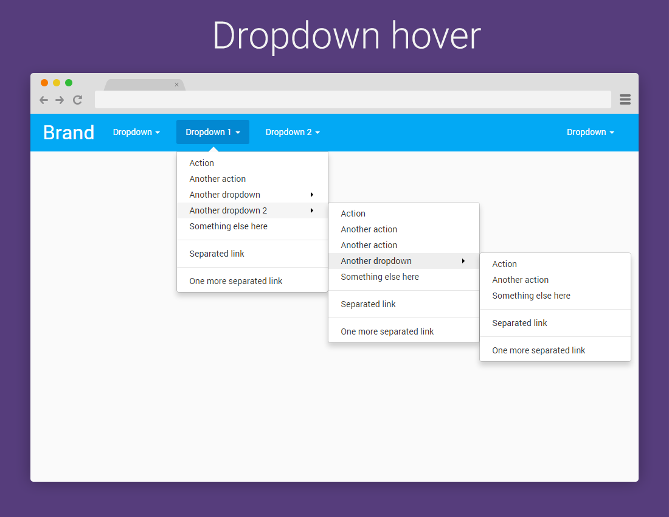Click the browser forward arrow icon

[x=60, y=100]
